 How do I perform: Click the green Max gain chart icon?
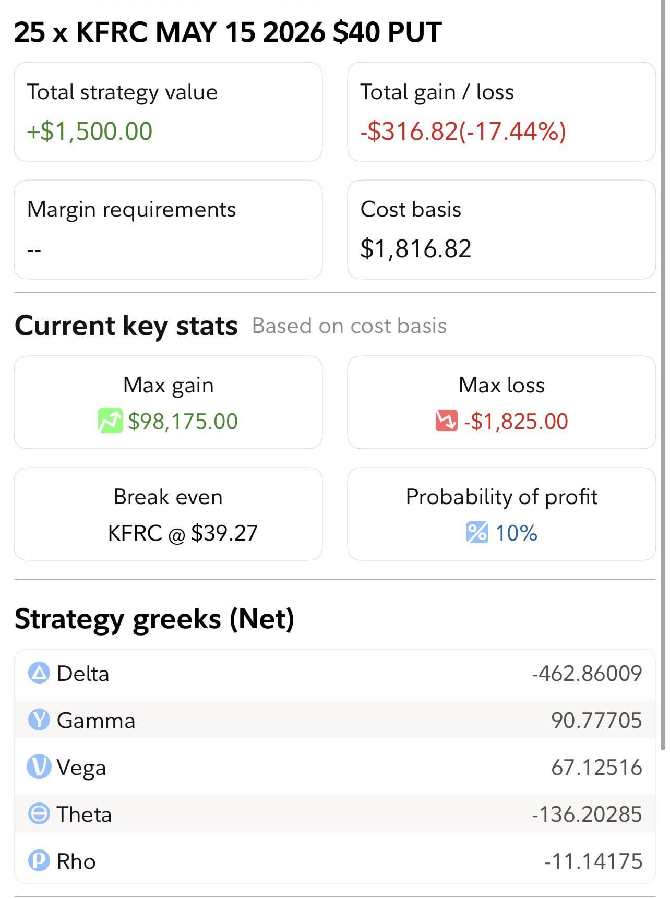(x=110, y=421)
